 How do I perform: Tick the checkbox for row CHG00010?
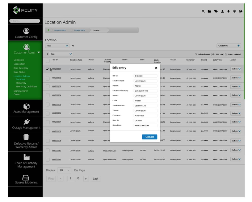[x=48, y=151]
